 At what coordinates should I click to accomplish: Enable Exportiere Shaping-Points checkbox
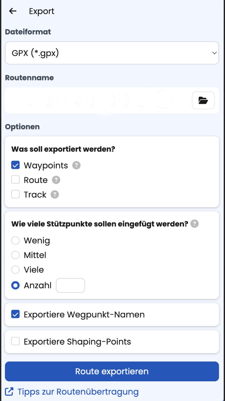point(15,341)
